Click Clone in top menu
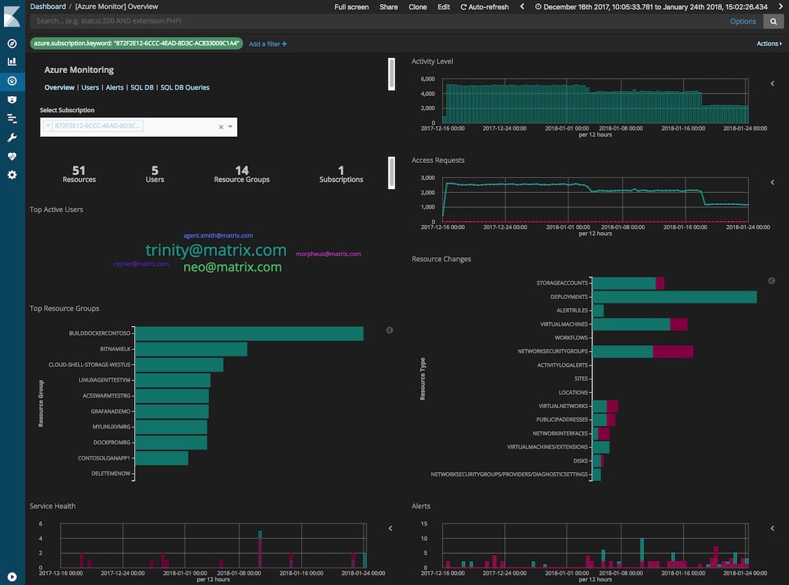 tap(418, 7)
